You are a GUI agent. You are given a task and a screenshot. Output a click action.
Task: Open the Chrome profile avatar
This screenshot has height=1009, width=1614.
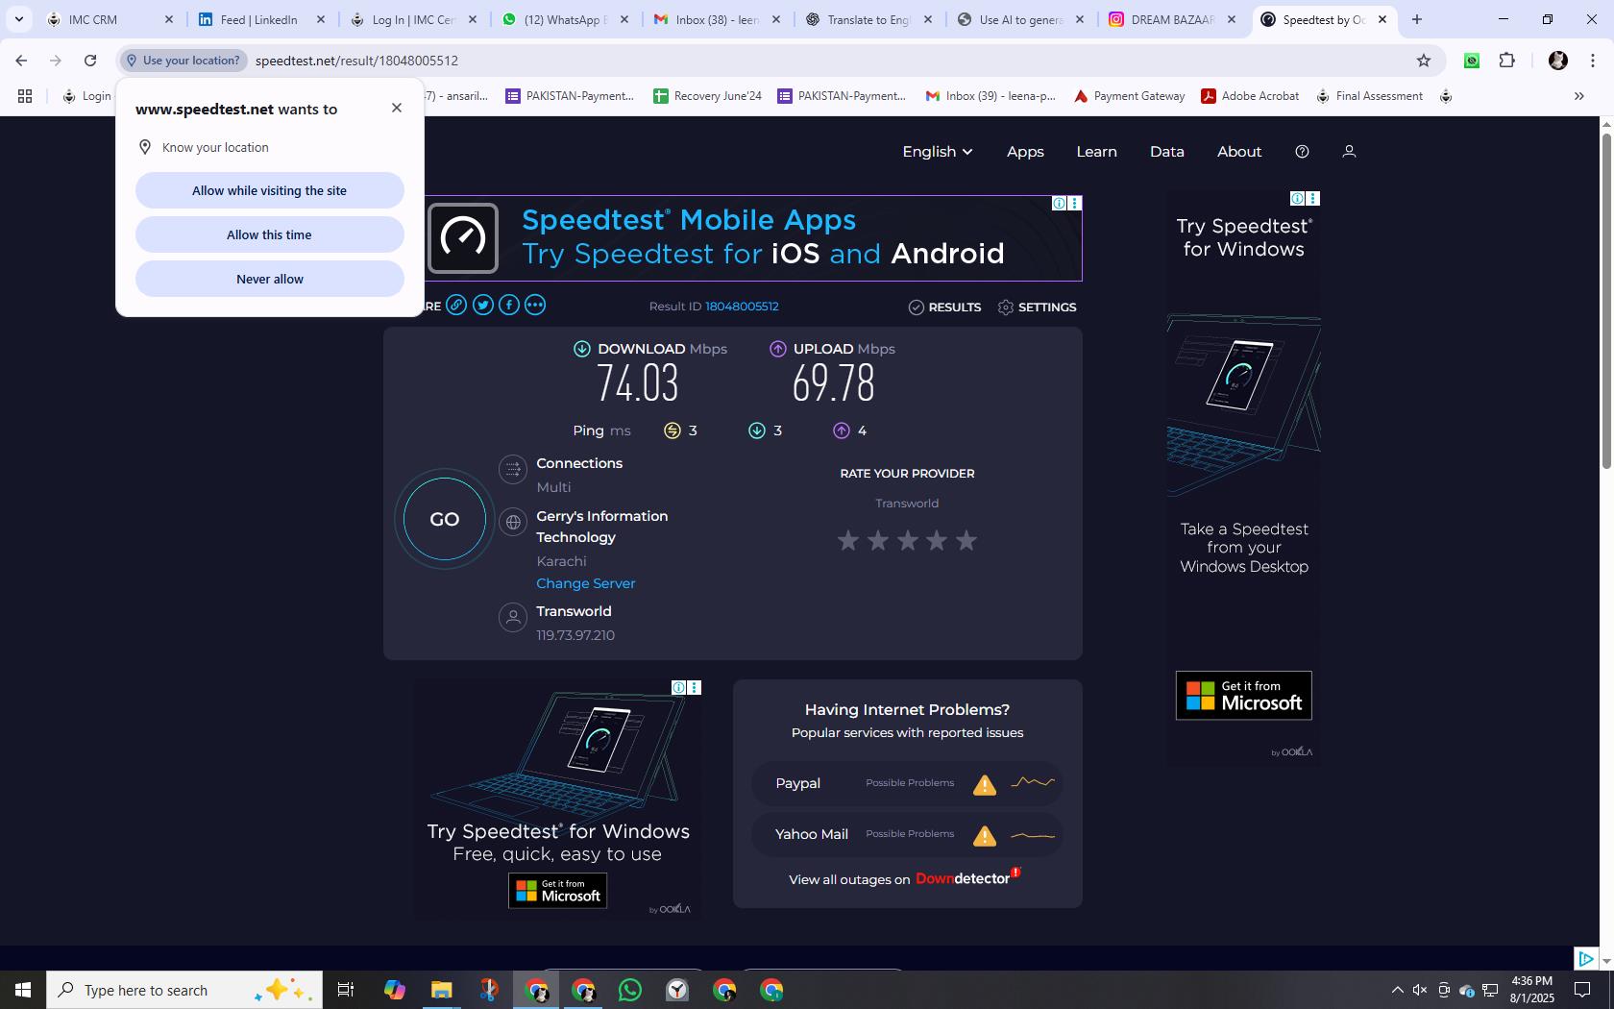[1558, 61]
